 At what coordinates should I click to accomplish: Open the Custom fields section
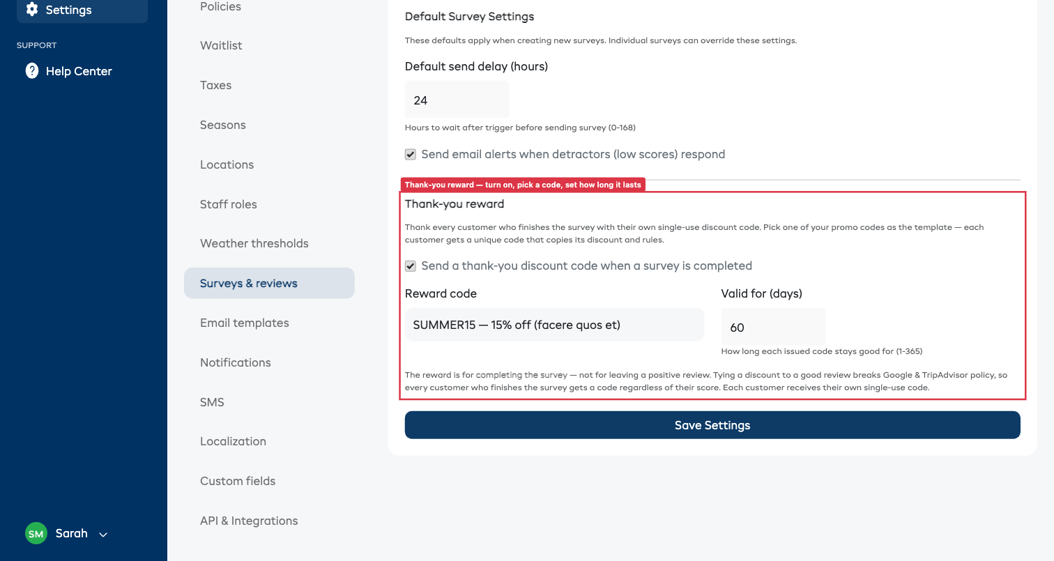(237, 482)
